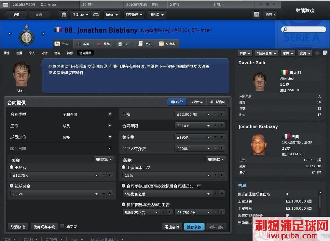
Task: Remove the 出场费 bonus
Action: [12, 167]
